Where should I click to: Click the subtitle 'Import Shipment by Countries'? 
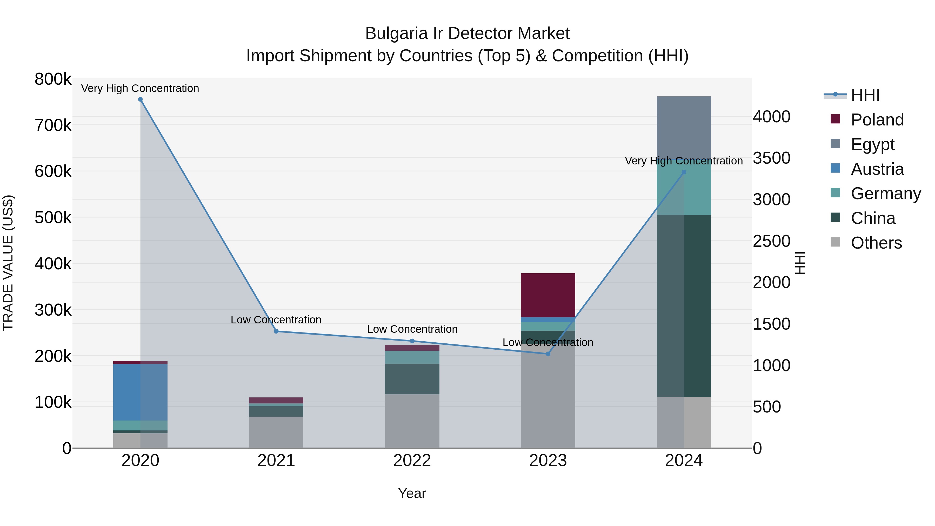(x=360, y=56)
